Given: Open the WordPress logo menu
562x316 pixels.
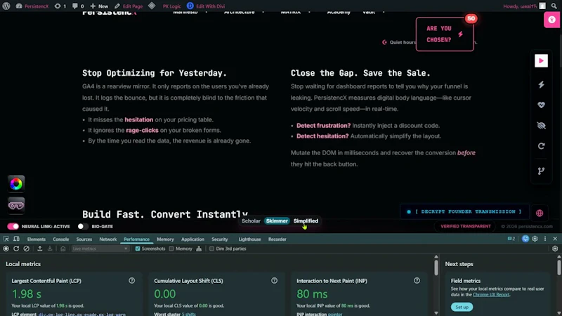Looking at the screenshot, I should point(6,6).
